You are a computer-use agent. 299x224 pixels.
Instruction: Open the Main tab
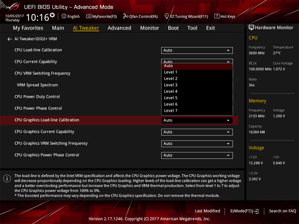point(58,28)
